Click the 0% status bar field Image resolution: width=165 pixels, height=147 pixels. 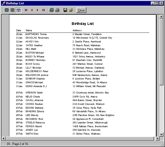6,144
